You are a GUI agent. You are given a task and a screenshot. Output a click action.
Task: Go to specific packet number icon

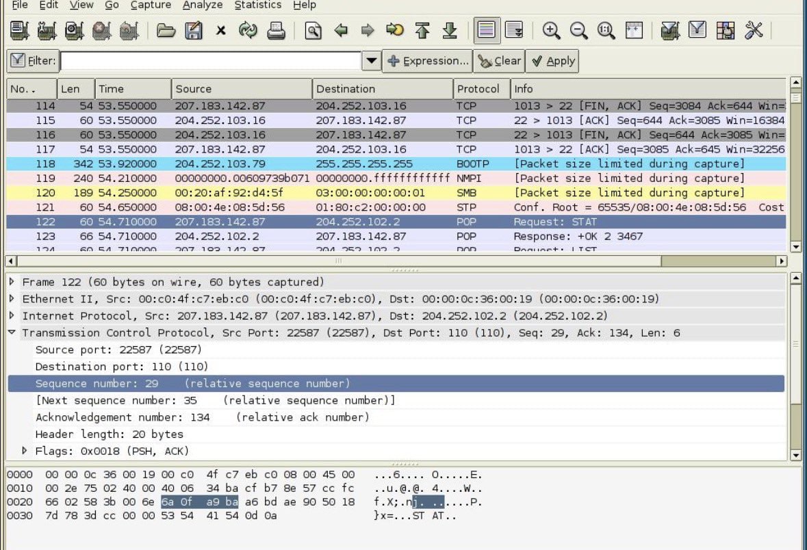[395, 30]
